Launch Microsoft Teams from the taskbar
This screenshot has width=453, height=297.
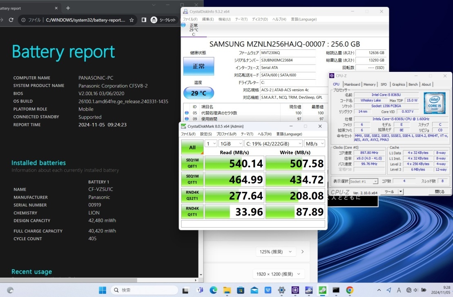tap(199, 290)
